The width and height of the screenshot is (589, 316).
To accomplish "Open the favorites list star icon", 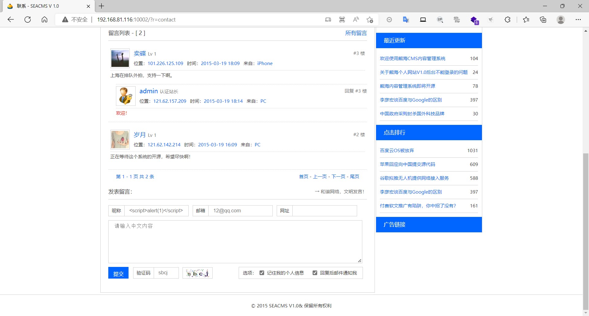I will tap(526, 20).
